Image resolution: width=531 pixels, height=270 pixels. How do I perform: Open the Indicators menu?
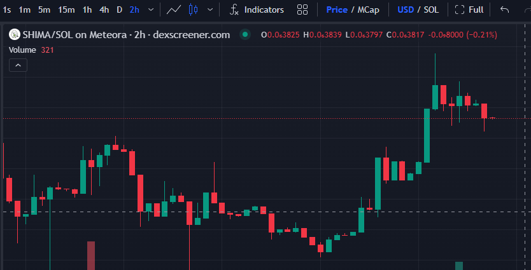click(257, 10)
